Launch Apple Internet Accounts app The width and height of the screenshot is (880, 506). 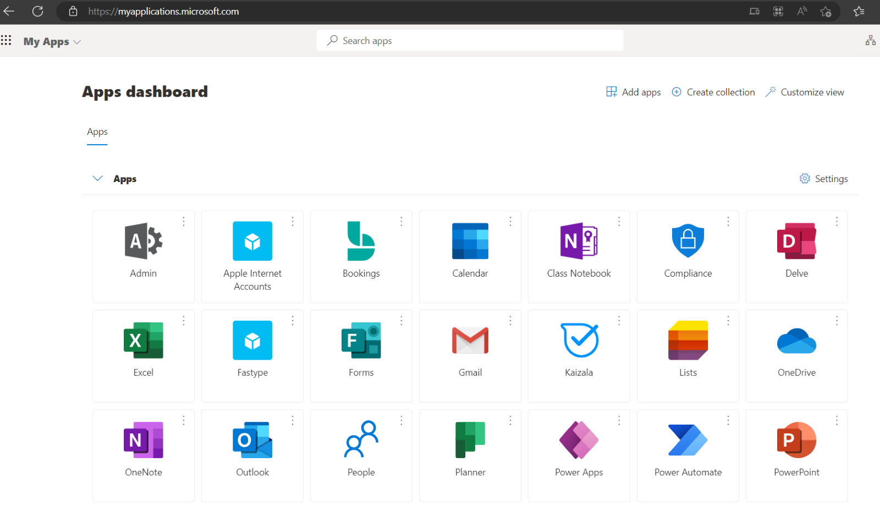(x=252, y=241)
